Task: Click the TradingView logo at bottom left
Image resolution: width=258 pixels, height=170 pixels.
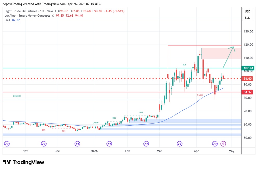Action: [x=24, y=162]
